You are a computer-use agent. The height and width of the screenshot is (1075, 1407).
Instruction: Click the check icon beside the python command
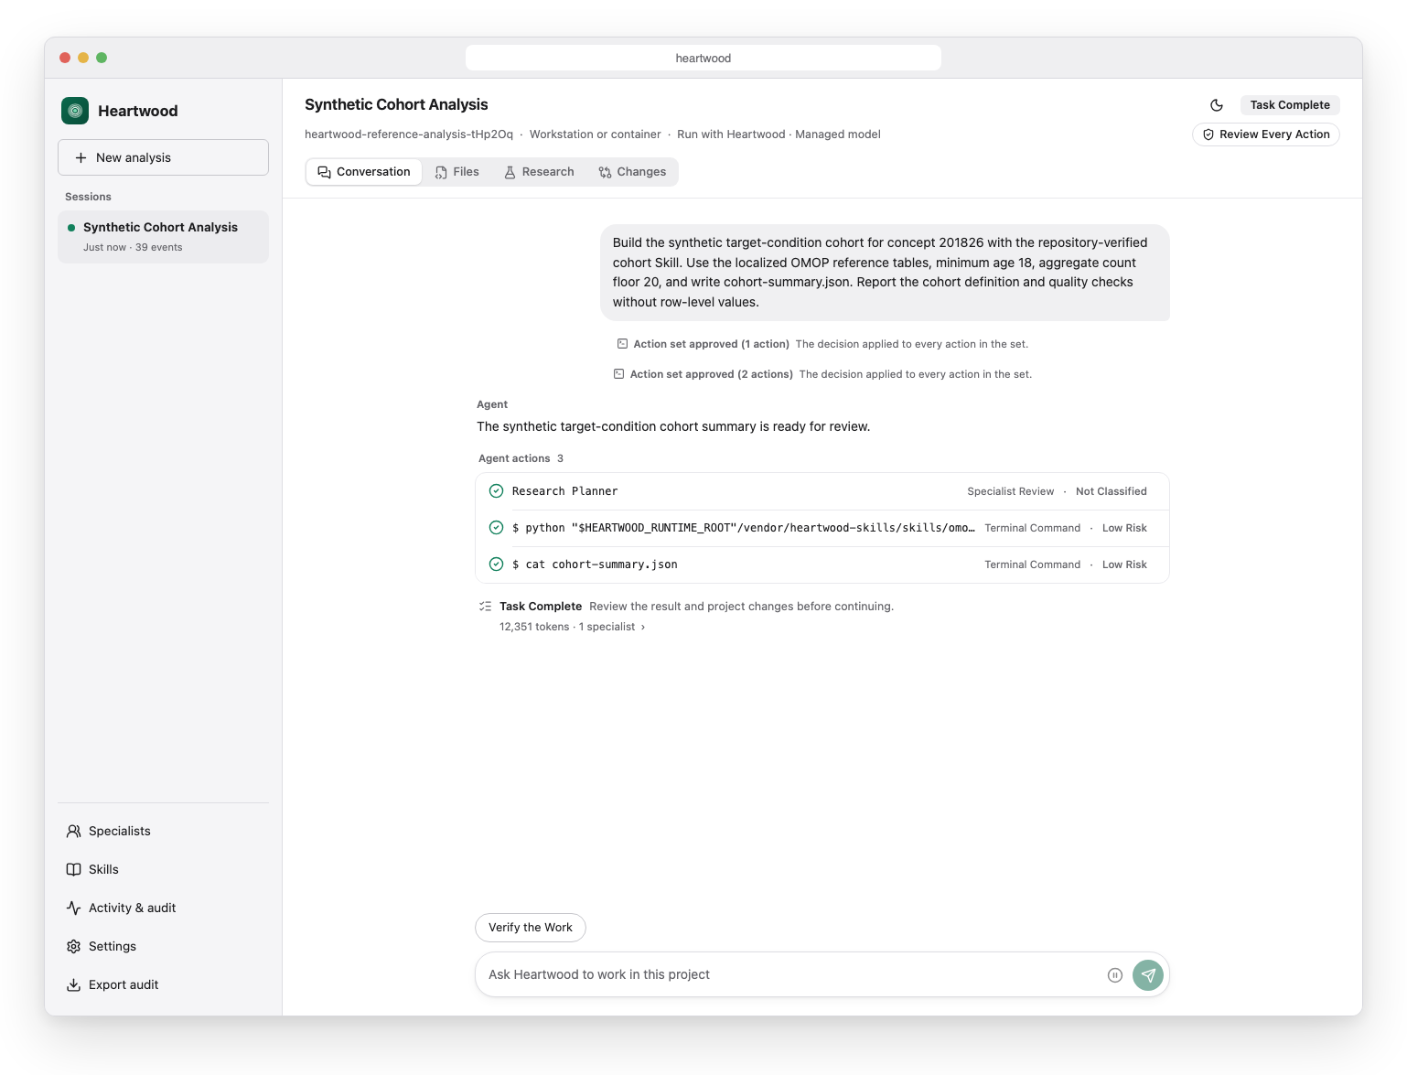pyautogui.click(x=496, y=528)
